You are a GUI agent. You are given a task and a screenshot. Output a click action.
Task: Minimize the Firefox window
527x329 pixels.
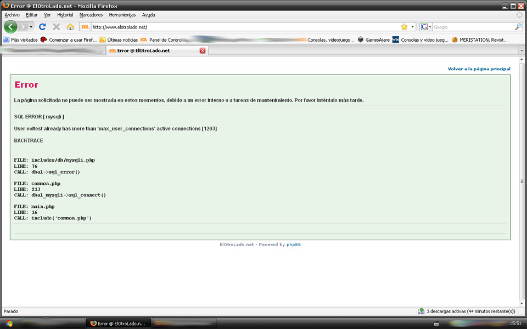pos(505,6)
